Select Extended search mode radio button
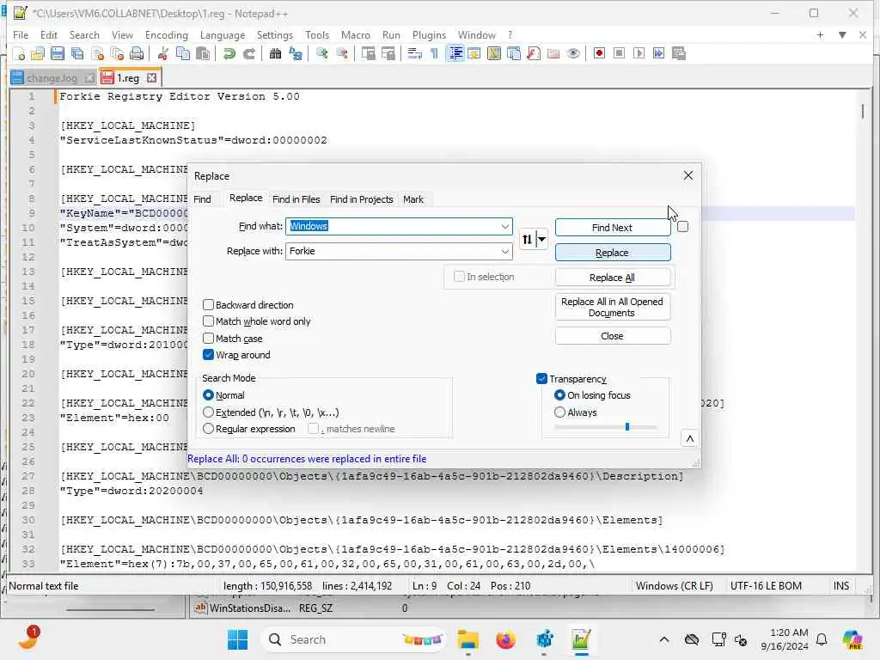 [x=208, y=412]
